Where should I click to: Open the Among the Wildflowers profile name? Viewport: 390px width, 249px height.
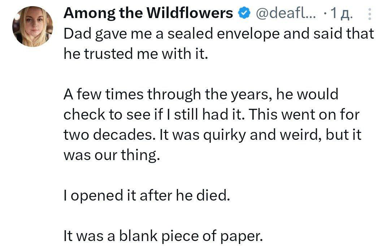tap(148, 13)
